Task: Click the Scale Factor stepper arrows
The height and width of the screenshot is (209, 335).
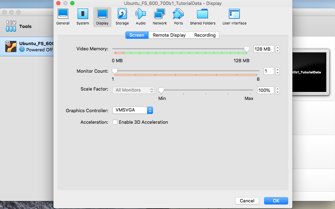Action: [277, 91]
